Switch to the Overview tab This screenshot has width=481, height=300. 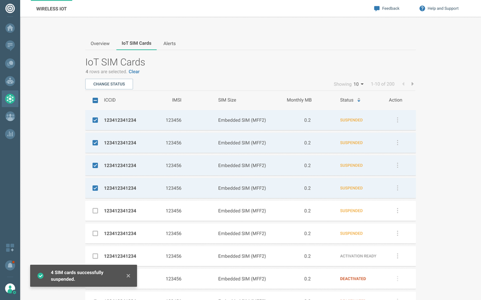pyautogui.click(x=100, y=44)
